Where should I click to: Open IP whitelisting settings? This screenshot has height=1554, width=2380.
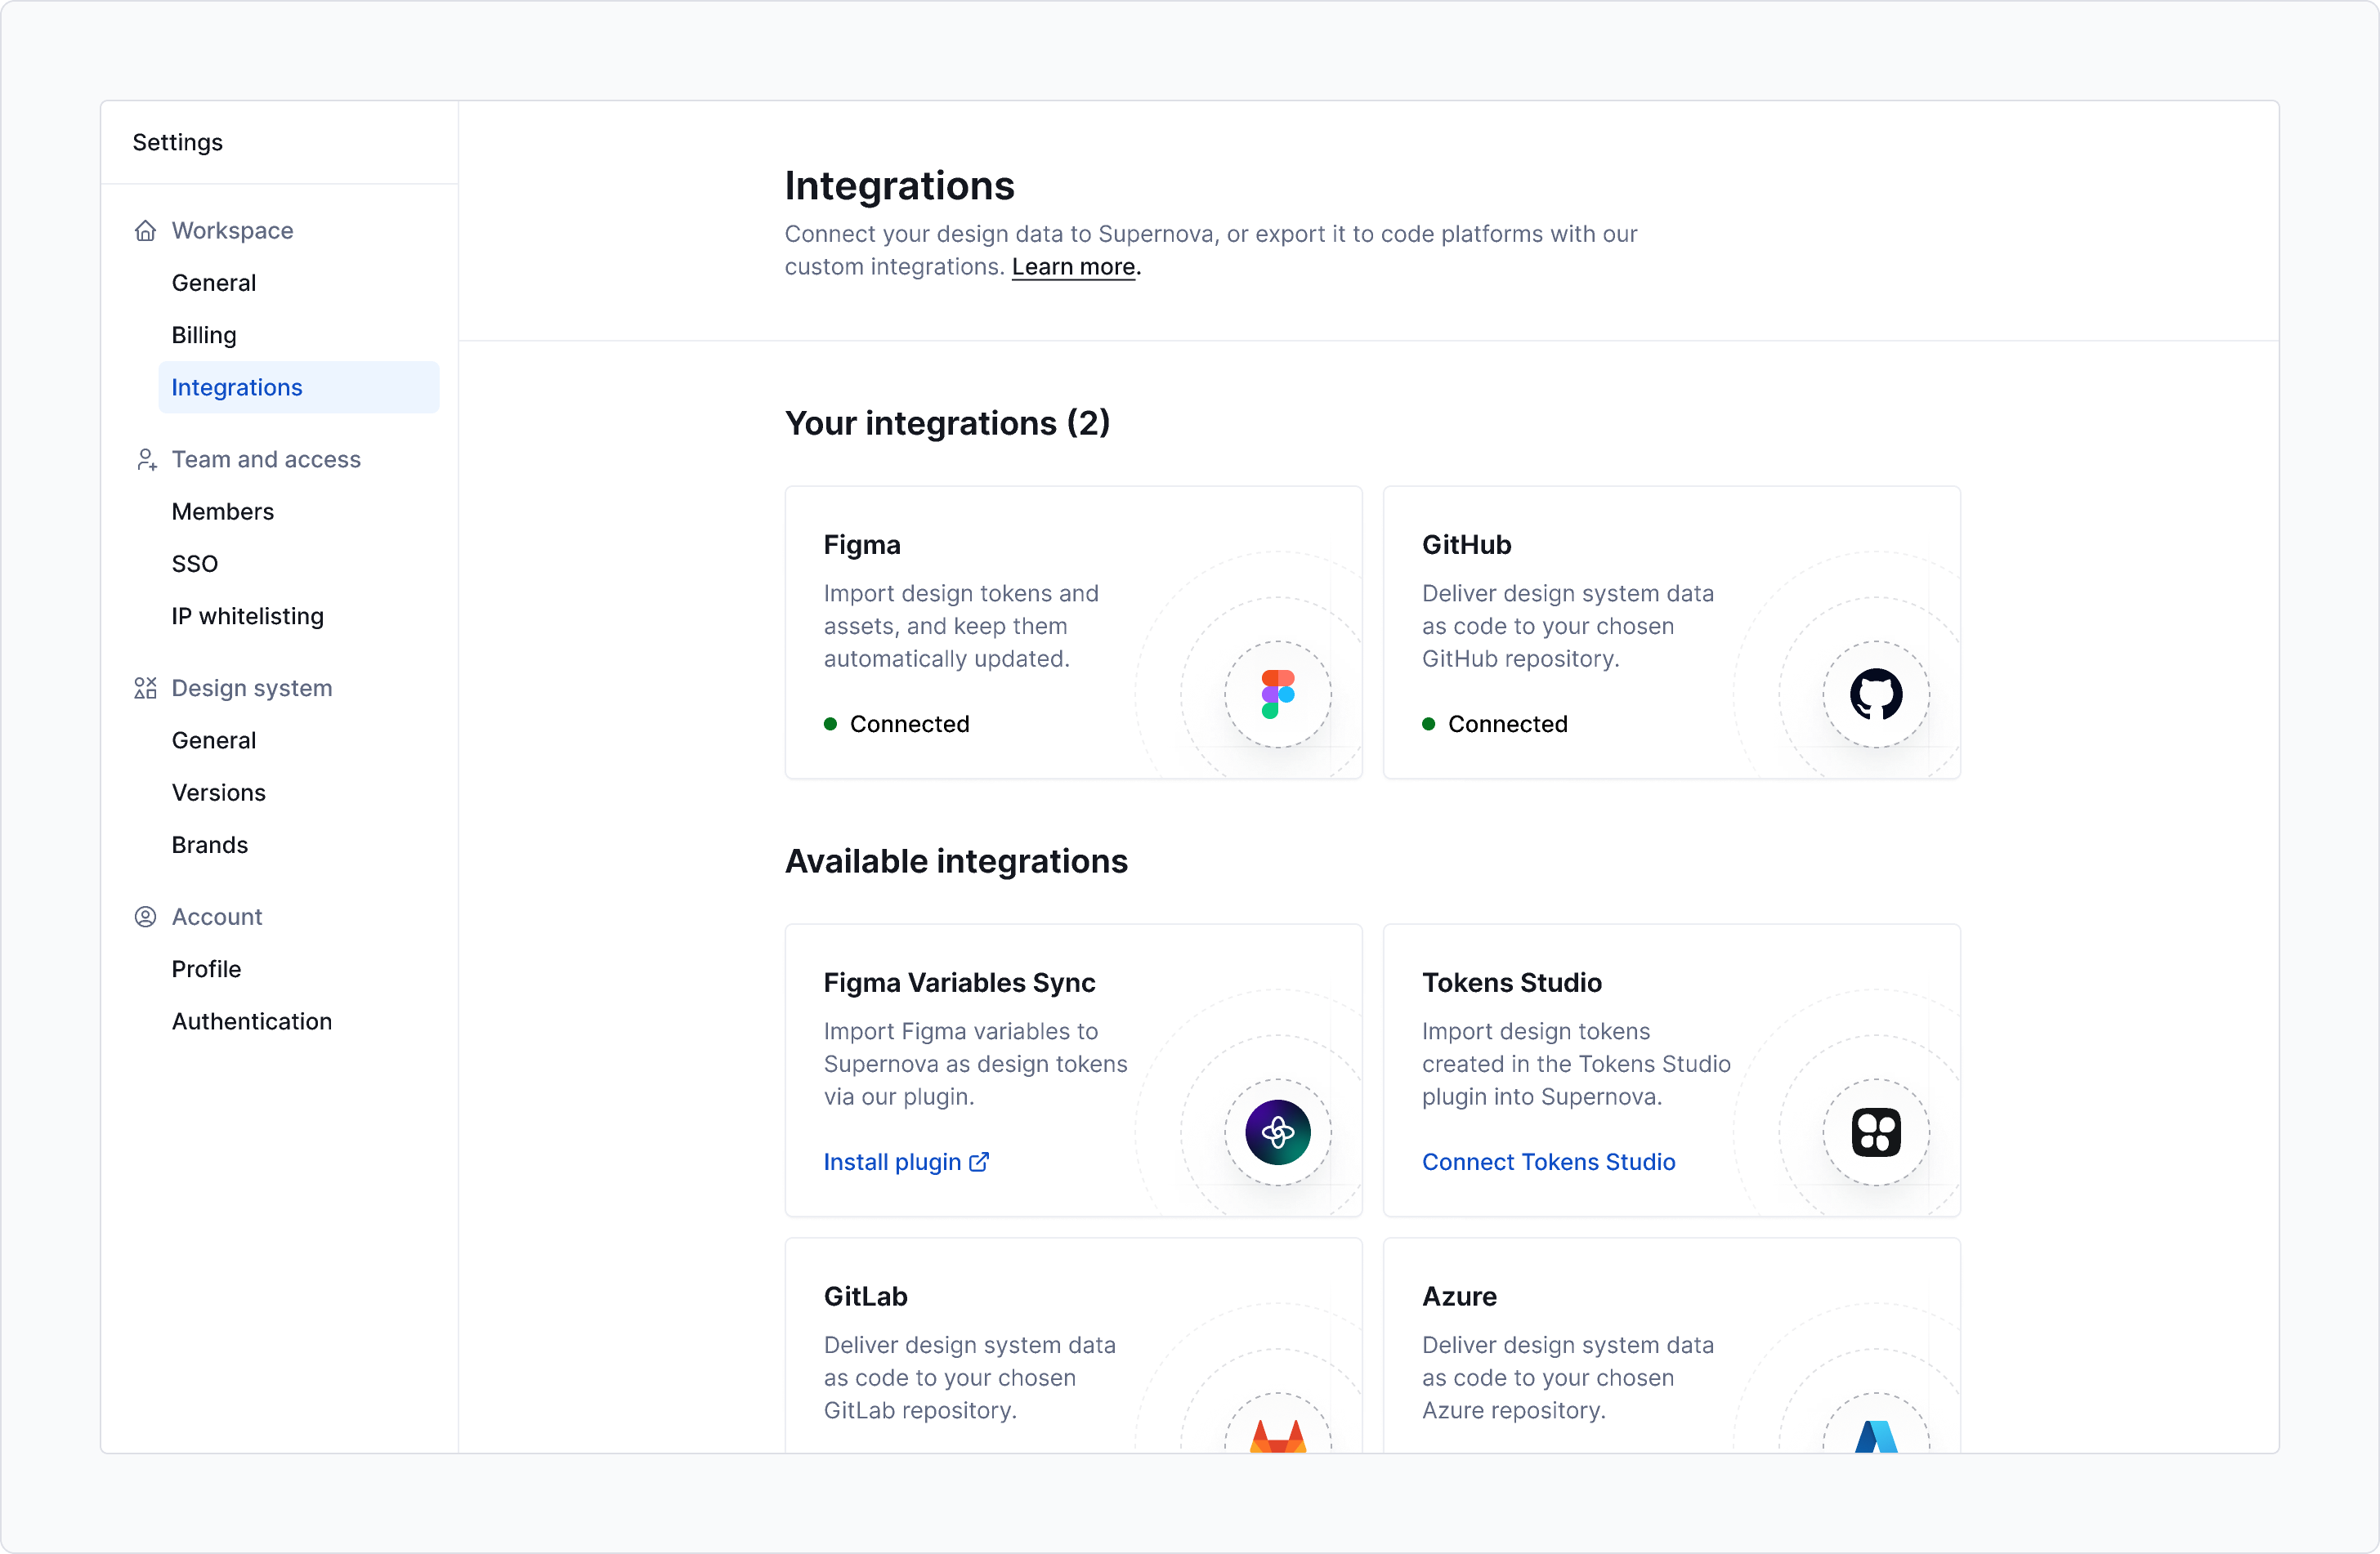[247, 615]
